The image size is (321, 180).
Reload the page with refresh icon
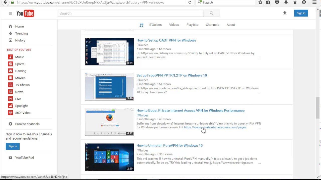[x=190, y=2]
